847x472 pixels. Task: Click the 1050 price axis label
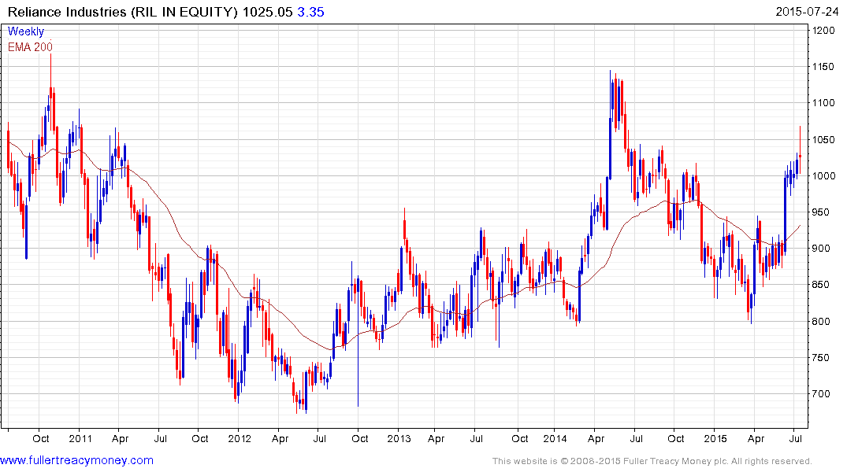click(x=824, y=140)
